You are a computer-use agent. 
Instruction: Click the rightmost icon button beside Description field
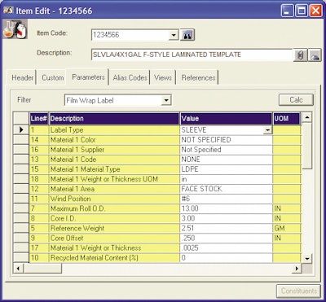[315, 55]
